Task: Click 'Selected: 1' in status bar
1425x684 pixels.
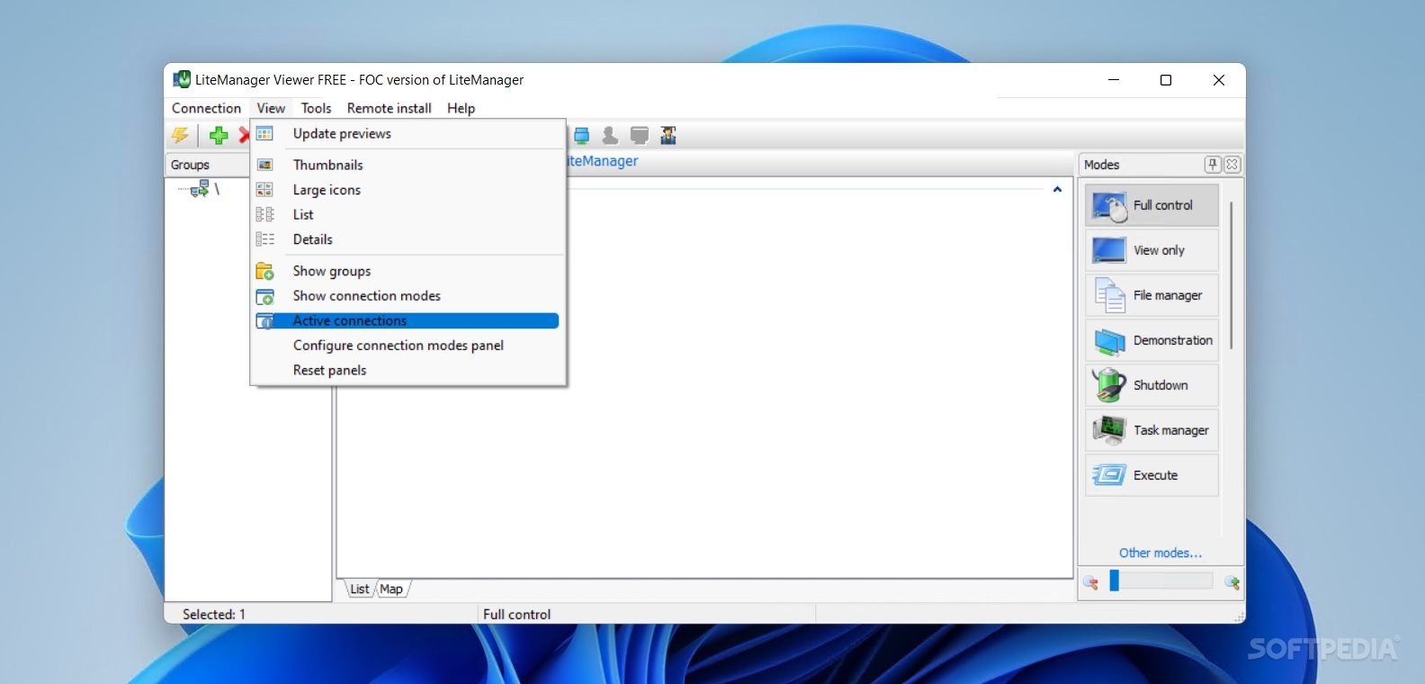Action: click(214, 614)
